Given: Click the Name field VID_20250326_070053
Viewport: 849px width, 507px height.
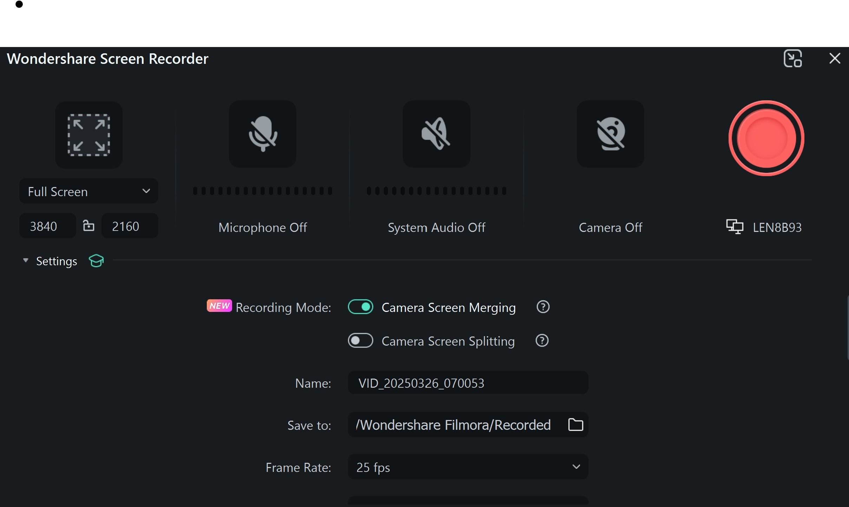Looking at the screenshot, I should (x=468, y=383).
